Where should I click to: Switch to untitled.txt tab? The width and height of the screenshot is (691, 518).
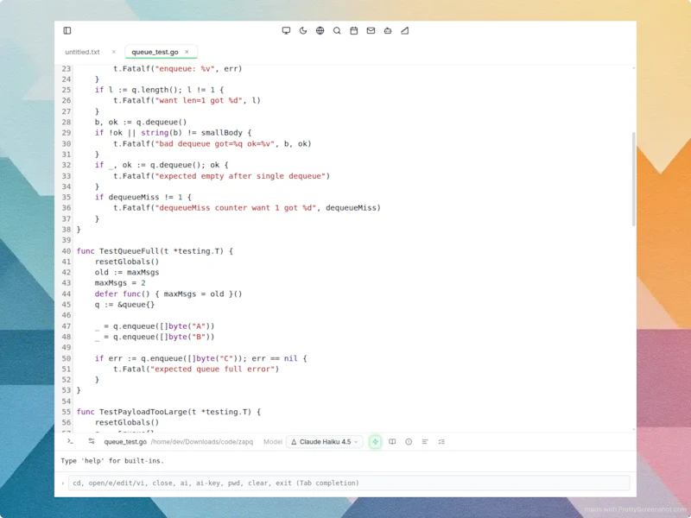coord(82,52)
